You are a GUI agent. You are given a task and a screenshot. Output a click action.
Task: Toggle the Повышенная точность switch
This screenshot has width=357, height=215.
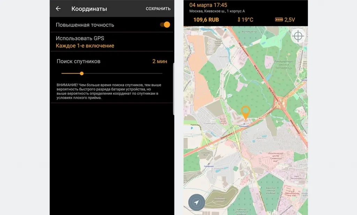(165, 25)
